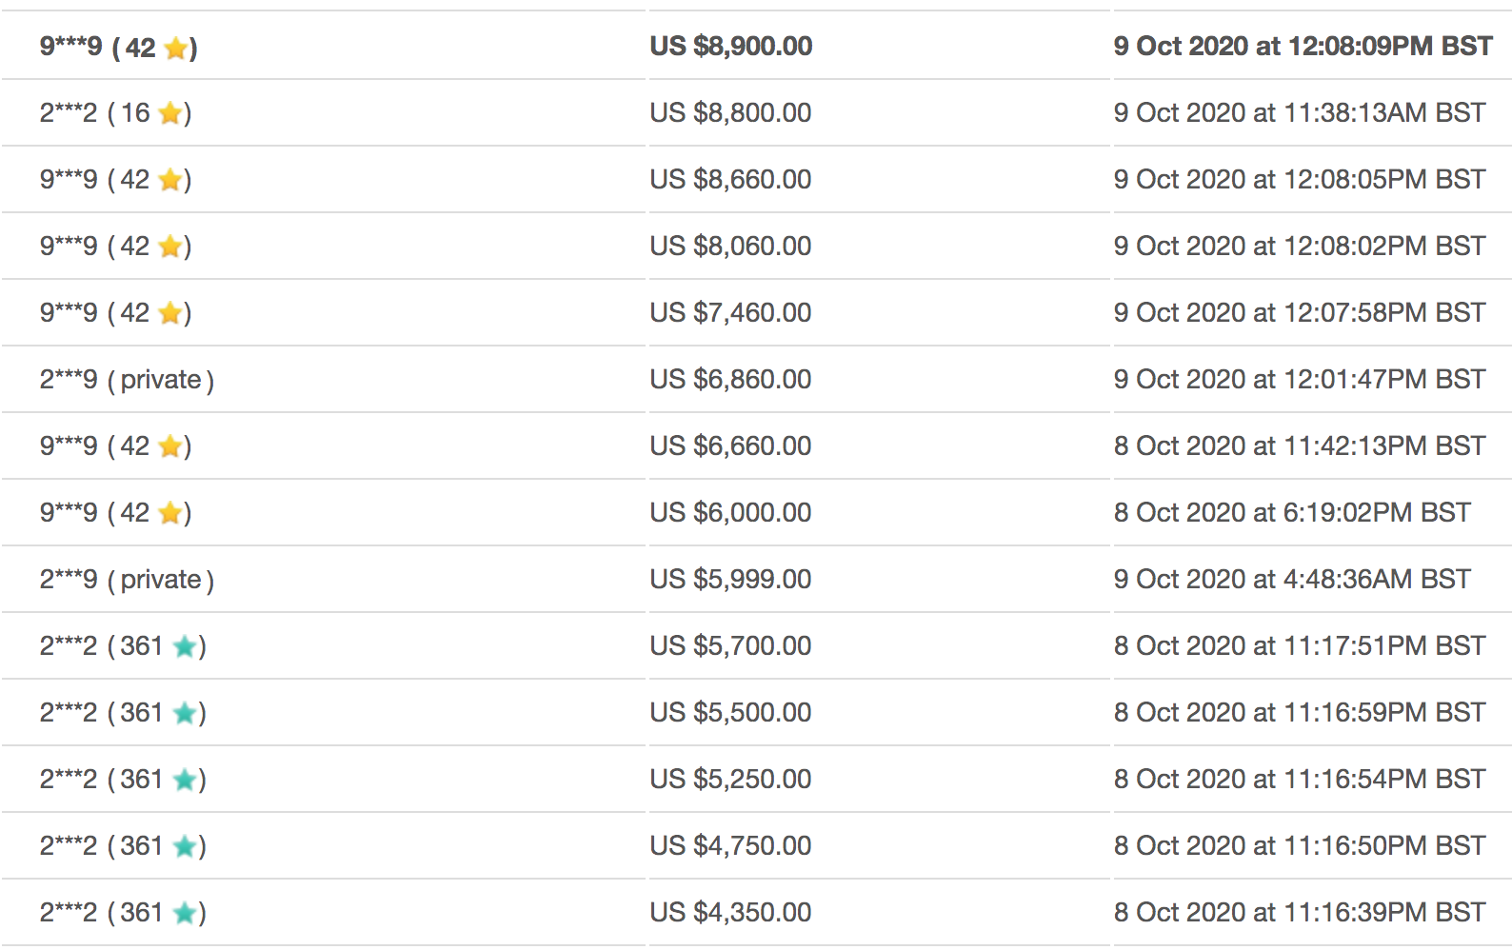Click the US $8,800.00 bid amount
Screen dimensions: 1512x950
(730, 113)
